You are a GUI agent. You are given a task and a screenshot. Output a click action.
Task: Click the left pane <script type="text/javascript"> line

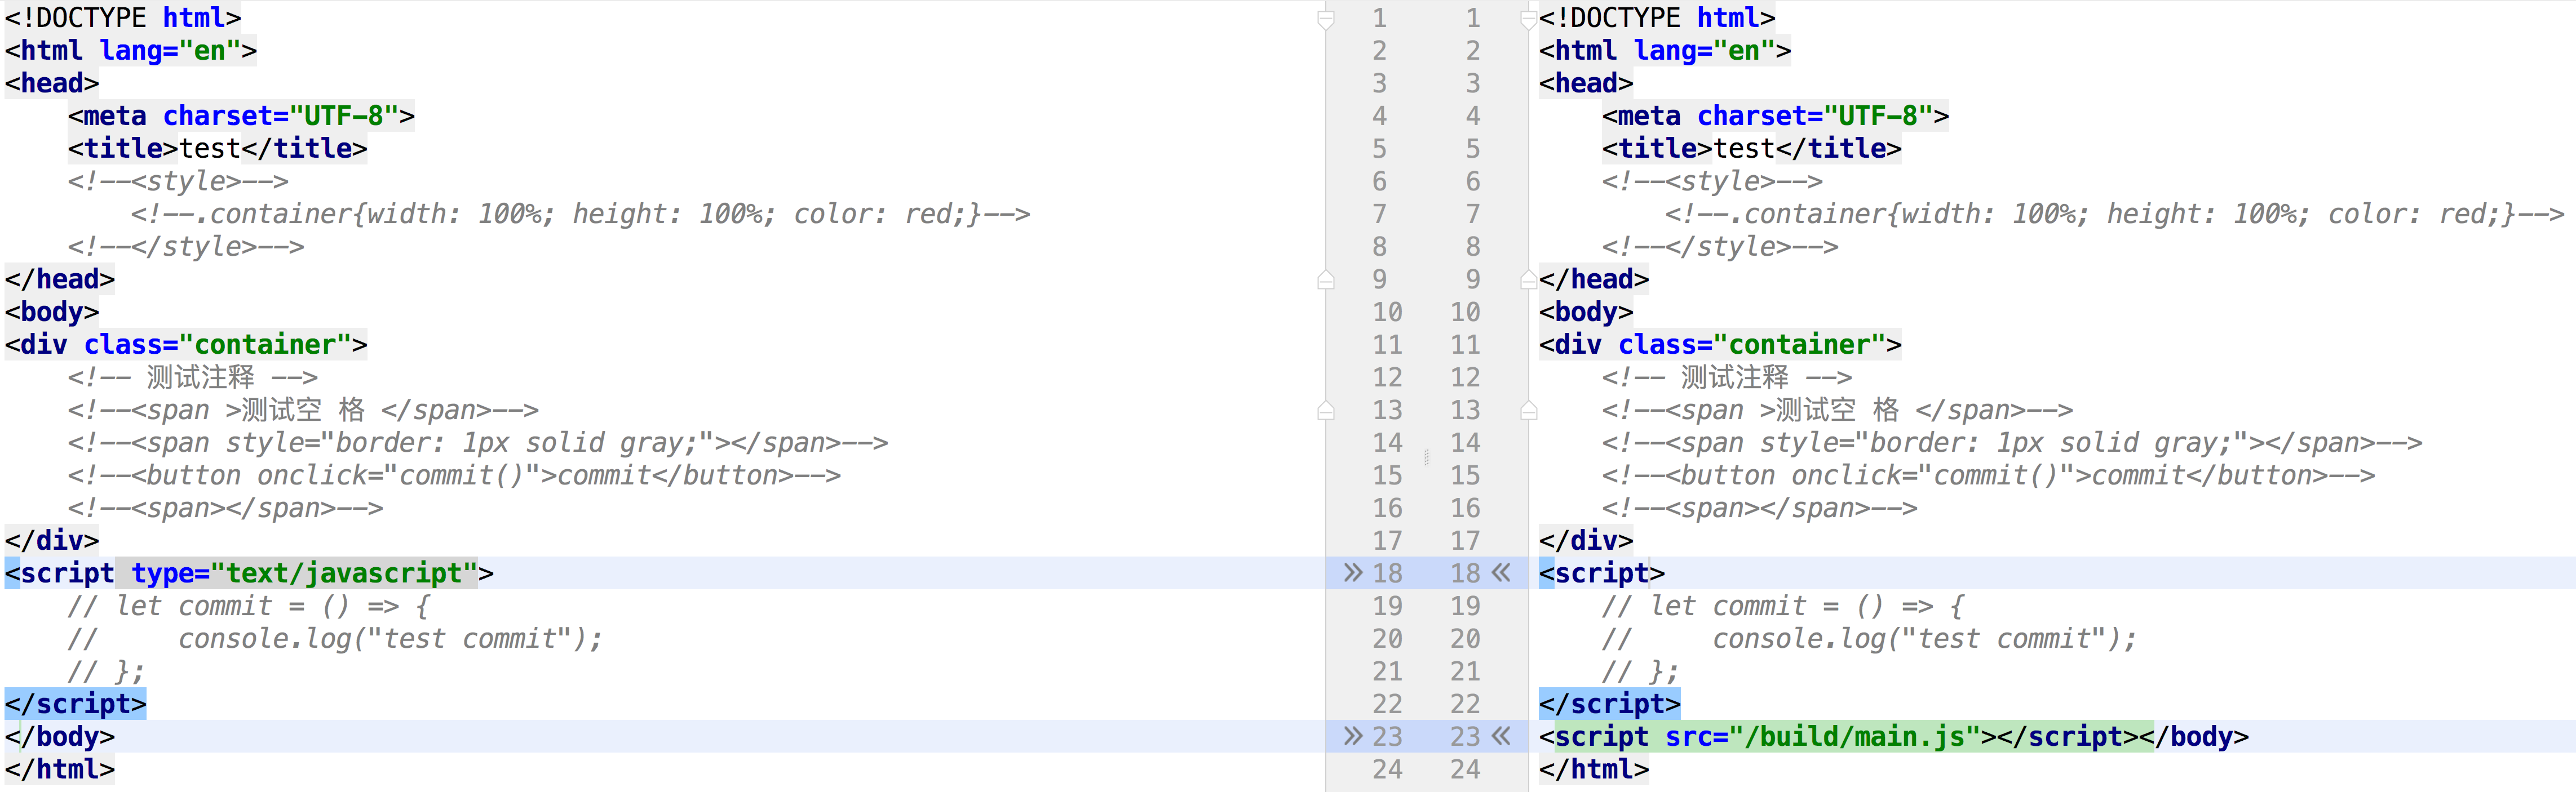pyautogui.click(x=249, y=573)
